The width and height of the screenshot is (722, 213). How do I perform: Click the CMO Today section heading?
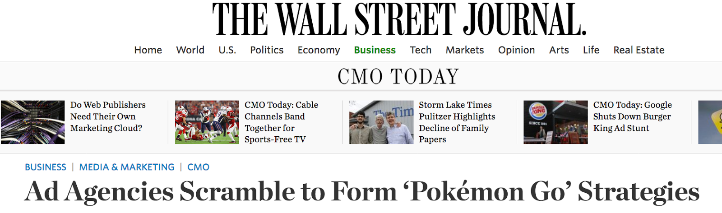pos(398,77)
